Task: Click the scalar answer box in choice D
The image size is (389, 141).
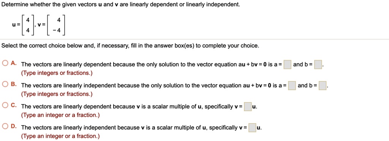Action: click(252, 128)
